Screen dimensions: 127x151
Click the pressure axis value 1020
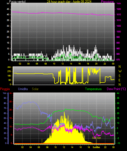(119, 9)
